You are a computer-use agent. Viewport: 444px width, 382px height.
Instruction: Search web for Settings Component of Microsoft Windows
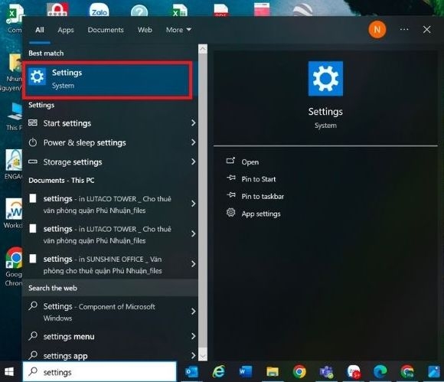110,312
